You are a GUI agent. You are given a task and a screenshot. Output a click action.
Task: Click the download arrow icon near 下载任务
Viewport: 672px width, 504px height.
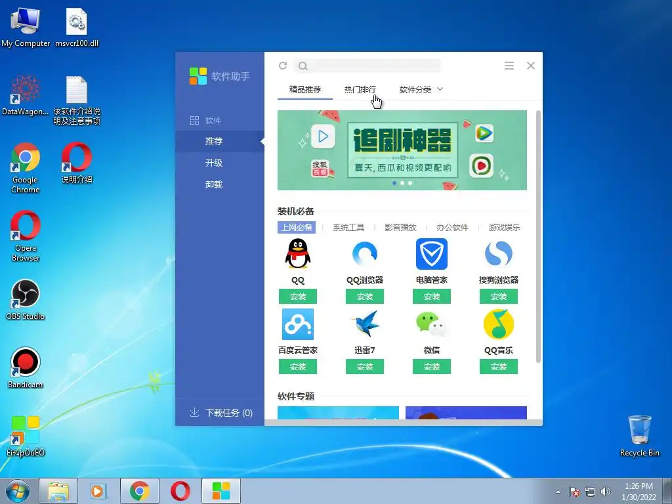(194, 412)
